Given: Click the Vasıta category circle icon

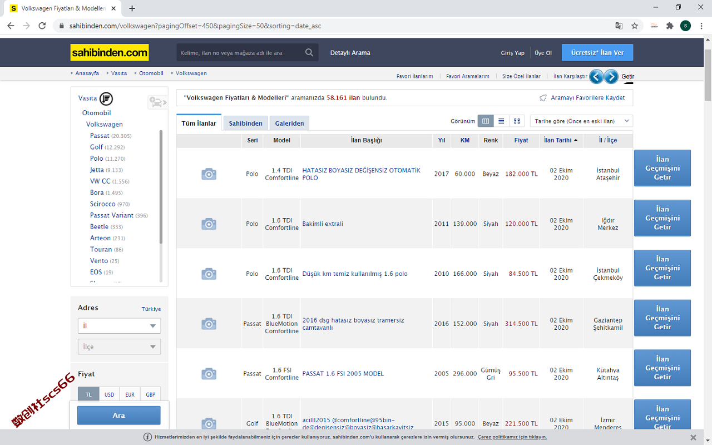Looking at the screenshot, I should [x=106, y=98].
